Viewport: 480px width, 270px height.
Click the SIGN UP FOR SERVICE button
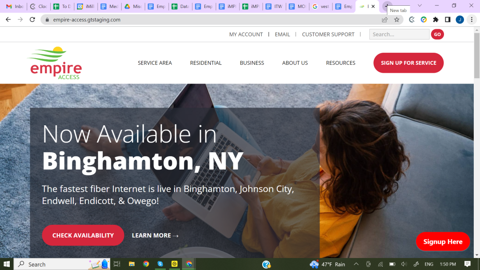coord(408,63)
